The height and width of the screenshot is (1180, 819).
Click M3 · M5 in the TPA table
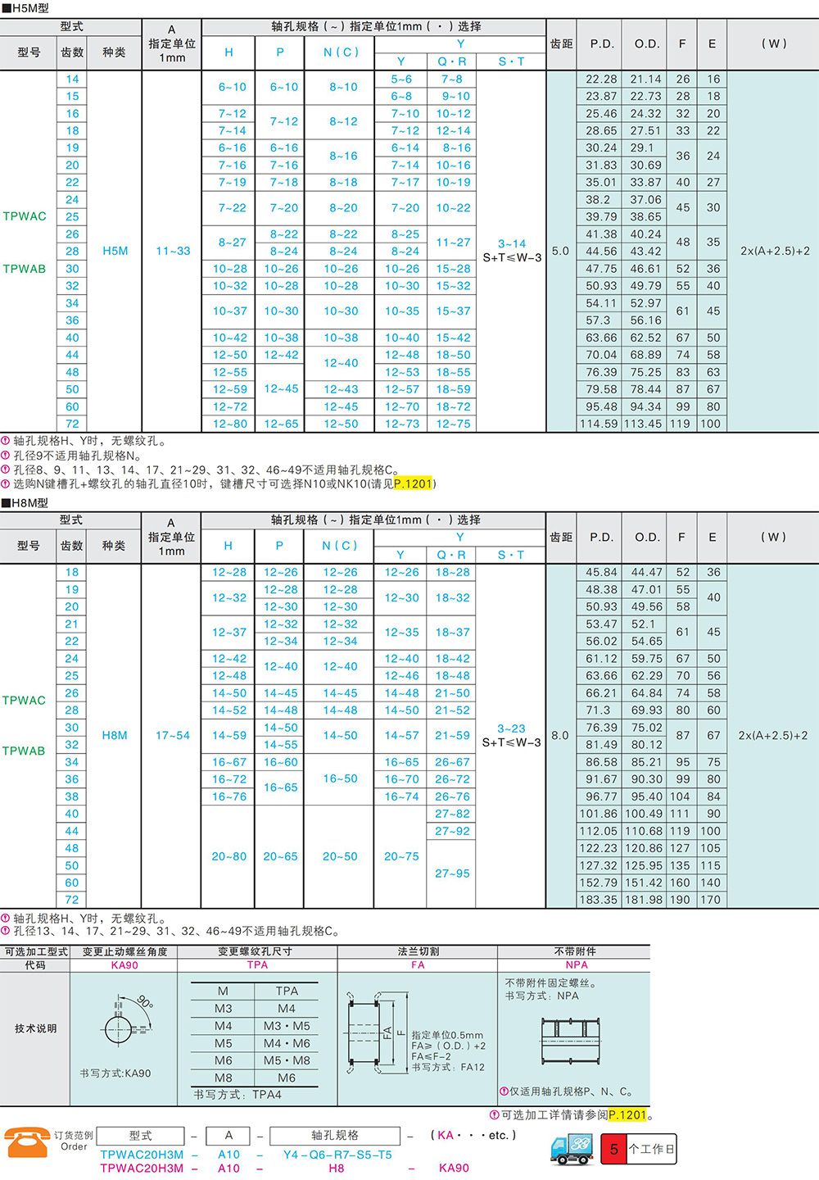tap(287, 1026)
